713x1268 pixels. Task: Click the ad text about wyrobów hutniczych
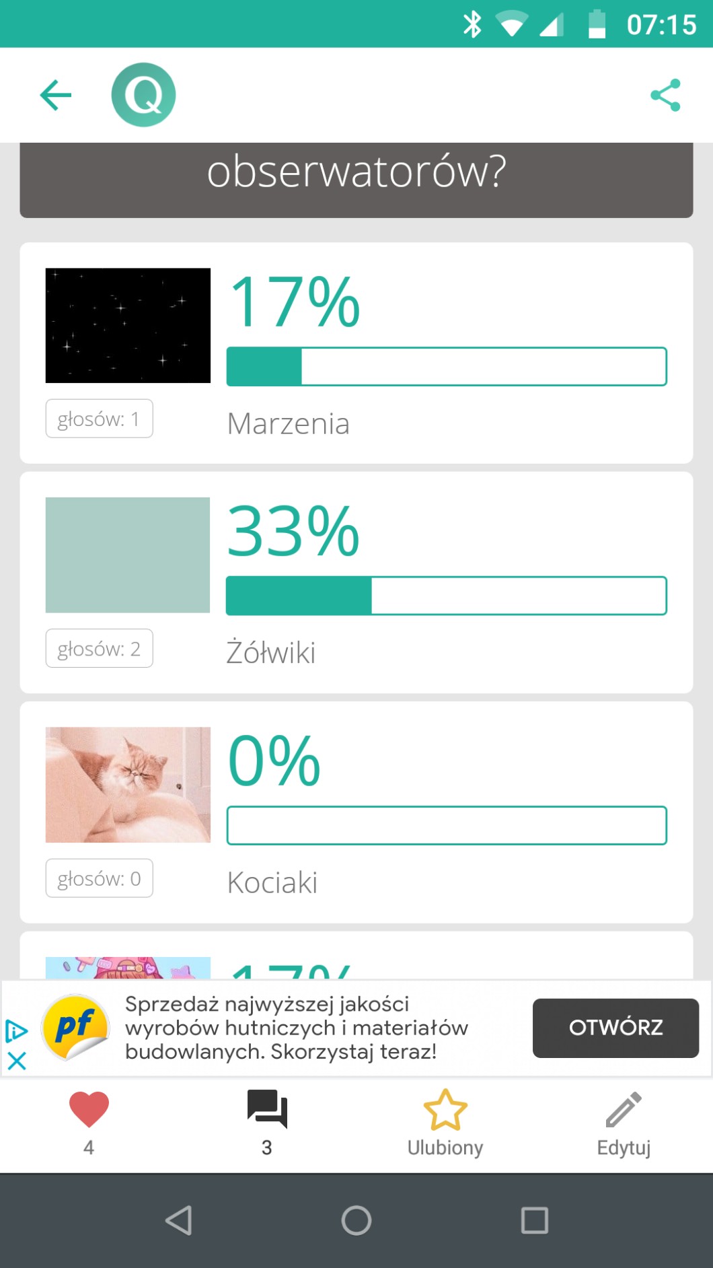pos(296,1028)
